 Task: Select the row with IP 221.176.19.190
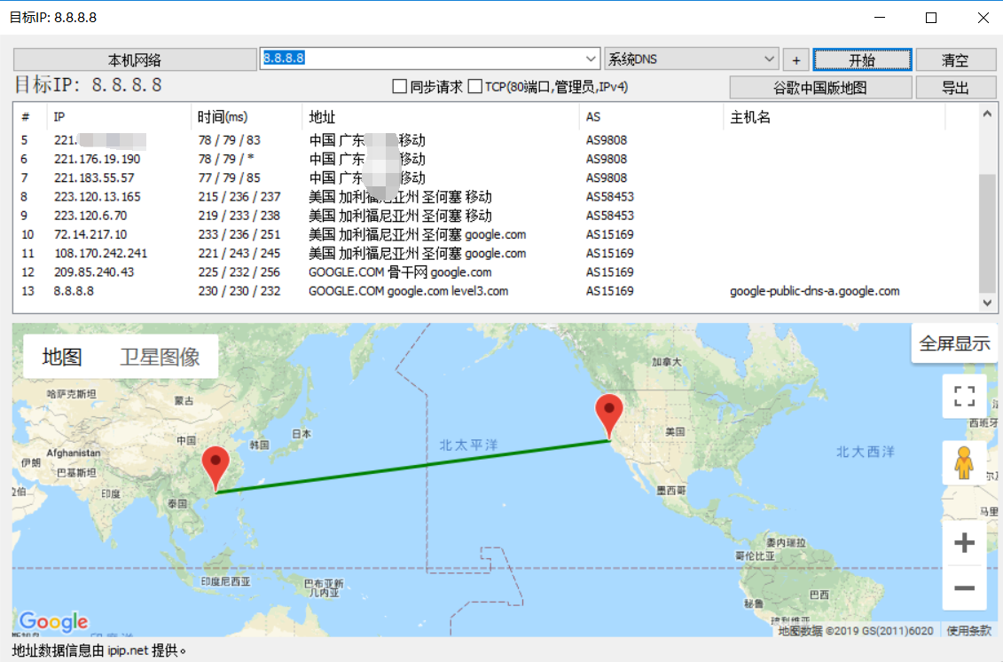pos(496,159)
